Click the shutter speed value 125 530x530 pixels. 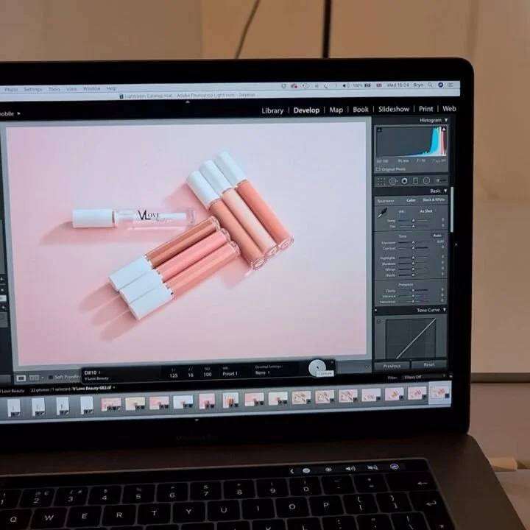click(x=174, y=375)
